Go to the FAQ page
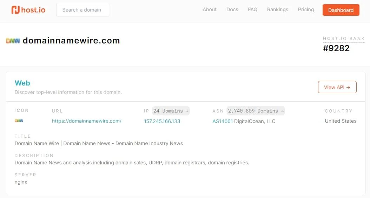 (x=252, y=10)
